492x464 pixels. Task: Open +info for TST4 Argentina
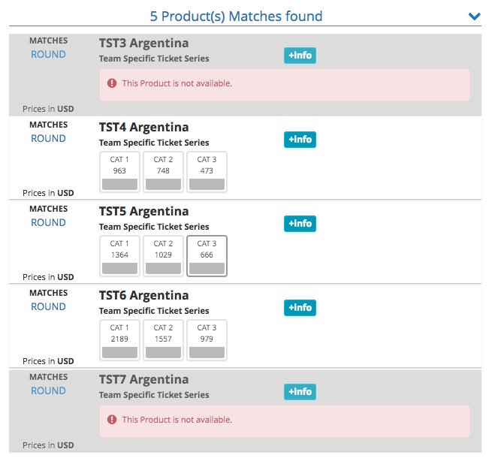click(x=300, y=140)
